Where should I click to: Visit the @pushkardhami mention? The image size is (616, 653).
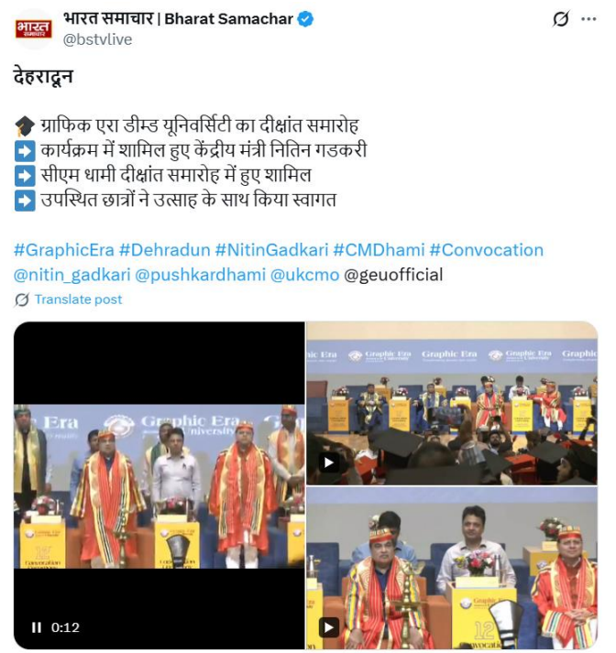tap(201, 275)
